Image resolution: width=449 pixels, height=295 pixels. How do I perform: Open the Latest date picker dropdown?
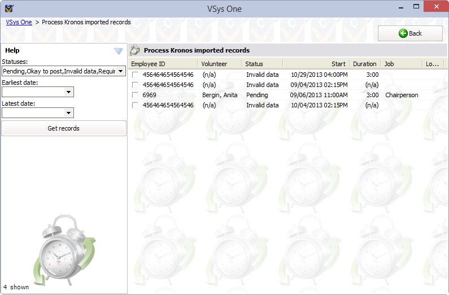[68, 113]
